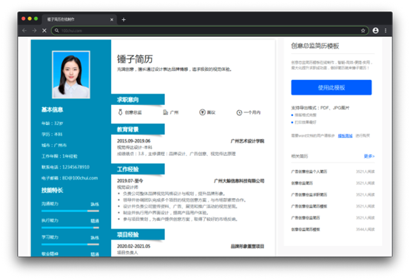This screenshot has height=280, width=410.
Task: Click the clock icon beside 一个月内
Action: coord(239,113)
